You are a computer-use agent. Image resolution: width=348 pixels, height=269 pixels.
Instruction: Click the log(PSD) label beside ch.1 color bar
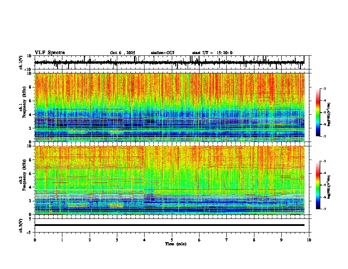[329, 115]
